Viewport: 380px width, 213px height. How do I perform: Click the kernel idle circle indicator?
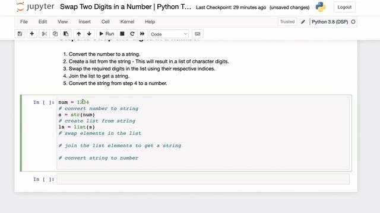[x=353, y=22]
